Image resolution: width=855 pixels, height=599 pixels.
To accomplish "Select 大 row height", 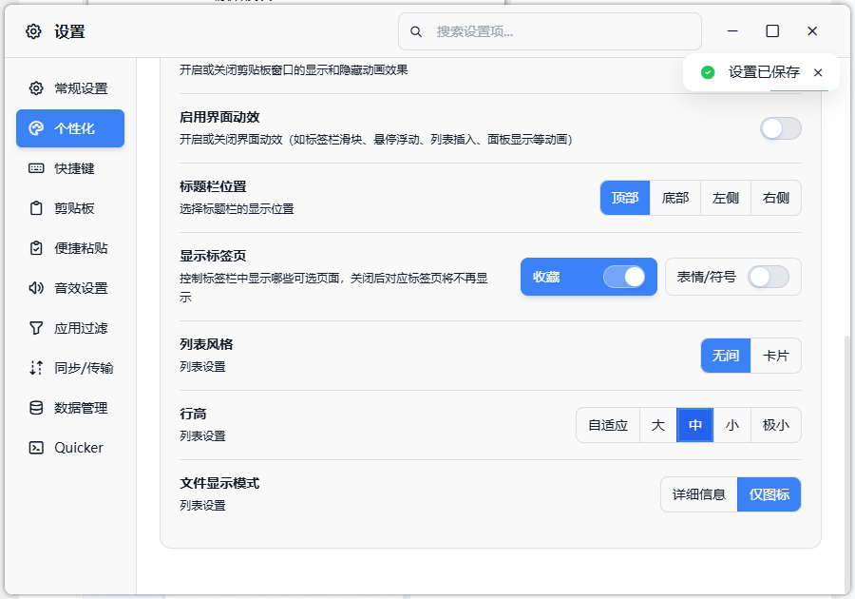I will [x=658, y=425].
